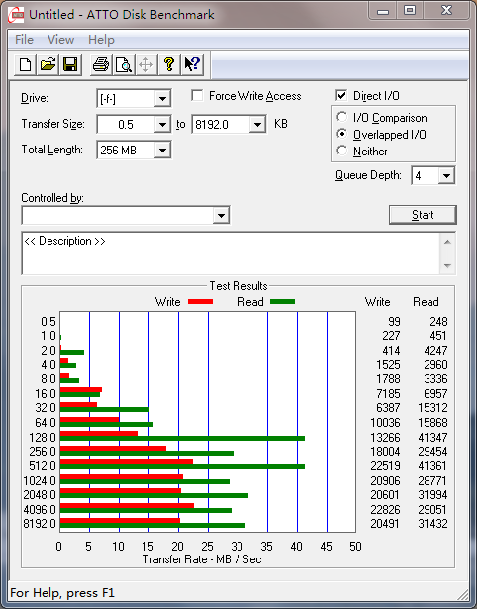477x609 pixels.
Task: Expand the Total Length 256 MB dropdown
Action: (x=162, y=150)
